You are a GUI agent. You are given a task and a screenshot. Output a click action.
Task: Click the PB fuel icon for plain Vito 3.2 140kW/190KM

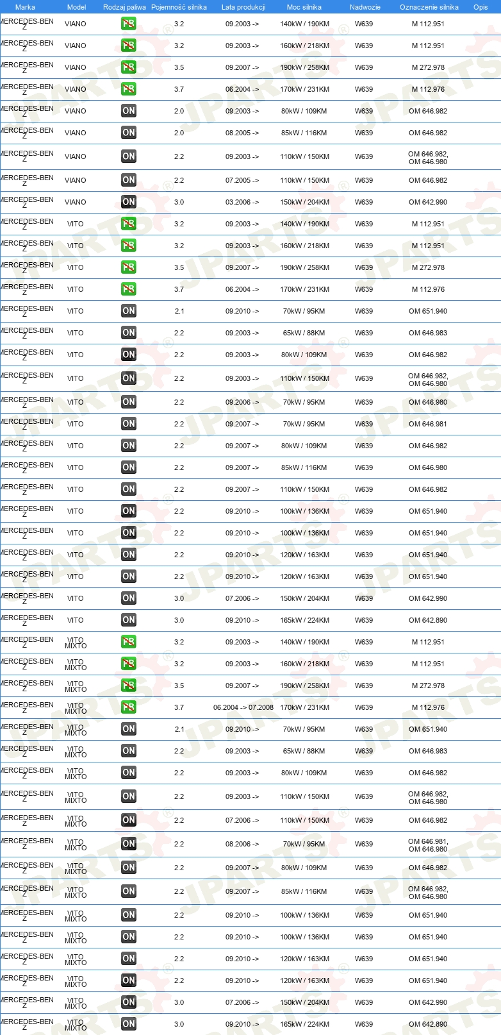click(x=129, y=224)
